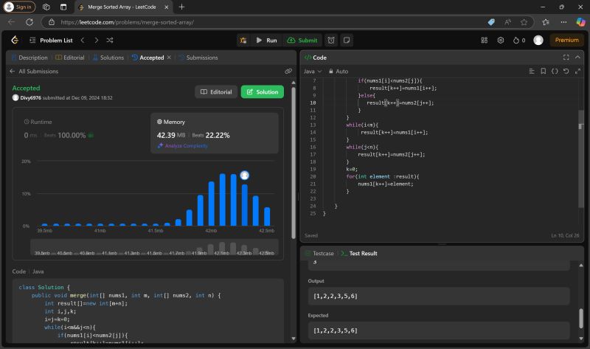Add the page to browser favorites
The width and height of the screenshot is (590, 349).
pyautogui.click(x=524, y=22)
